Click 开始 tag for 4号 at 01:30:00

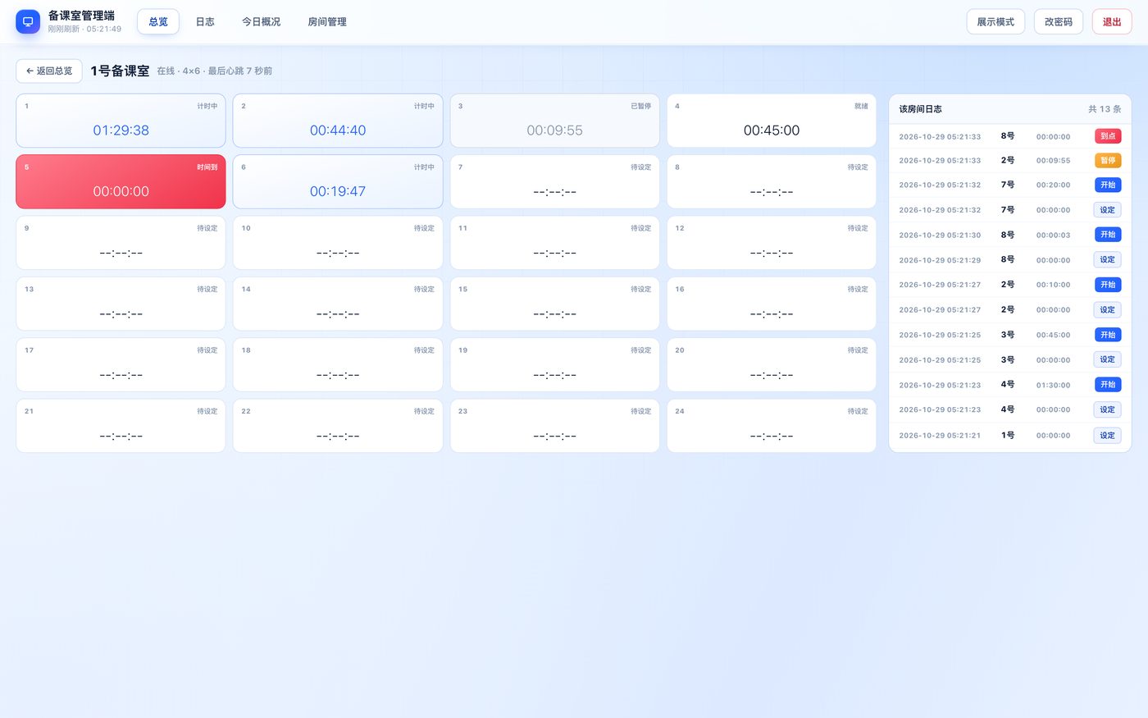tap(1108, 385)
